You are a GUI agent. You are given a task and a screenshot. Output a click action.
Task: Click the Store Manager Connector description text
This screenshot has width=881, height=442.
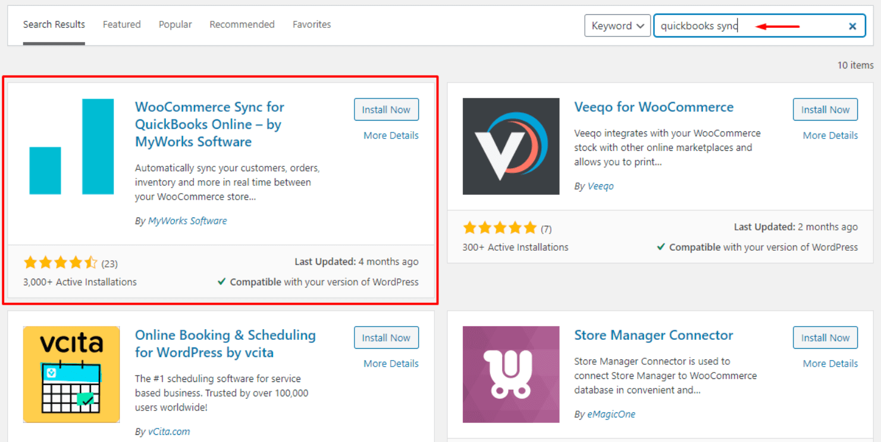666,375
